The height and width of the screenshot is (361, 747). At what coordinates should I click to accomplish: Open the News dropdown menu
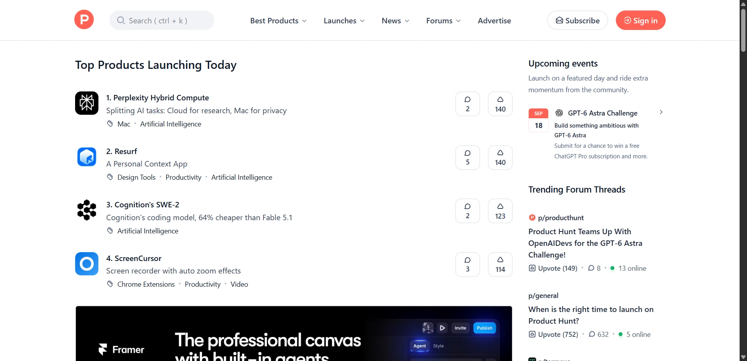pyautogui.click(x=395, y=21)
